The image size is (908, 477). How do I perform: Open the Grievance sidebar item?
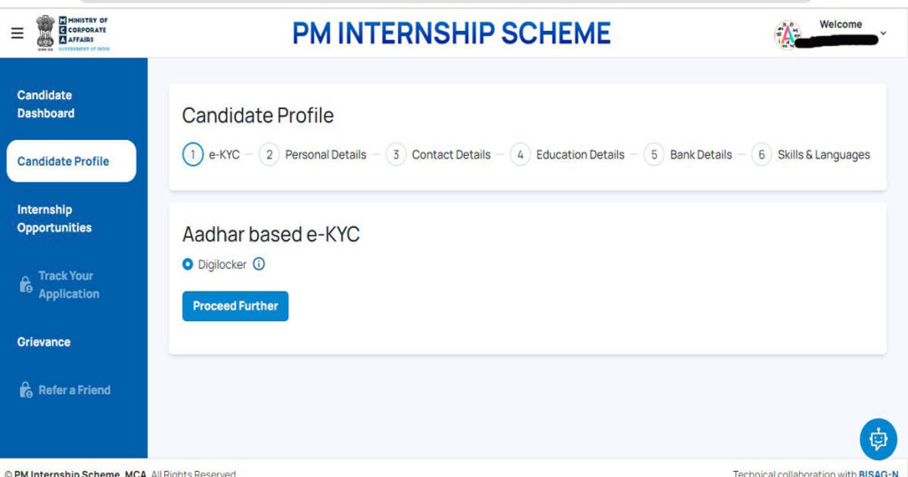tap(44, 341)
